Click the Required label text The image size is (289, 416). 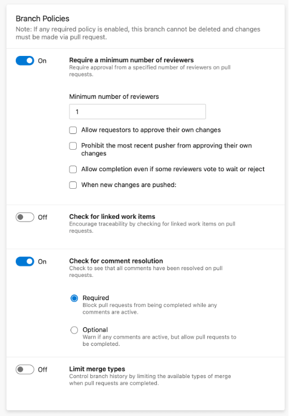point(95,298)
